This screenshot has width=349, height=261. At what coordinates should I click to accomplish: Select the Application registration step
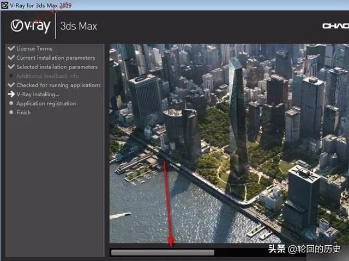[46, 103]
